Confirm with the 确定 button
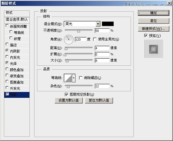Viewport: 173px width, 141px height. point(153,13)
